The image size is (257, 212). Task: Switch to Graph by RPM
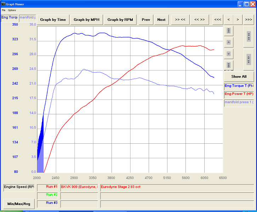click(x=120, y=20)
